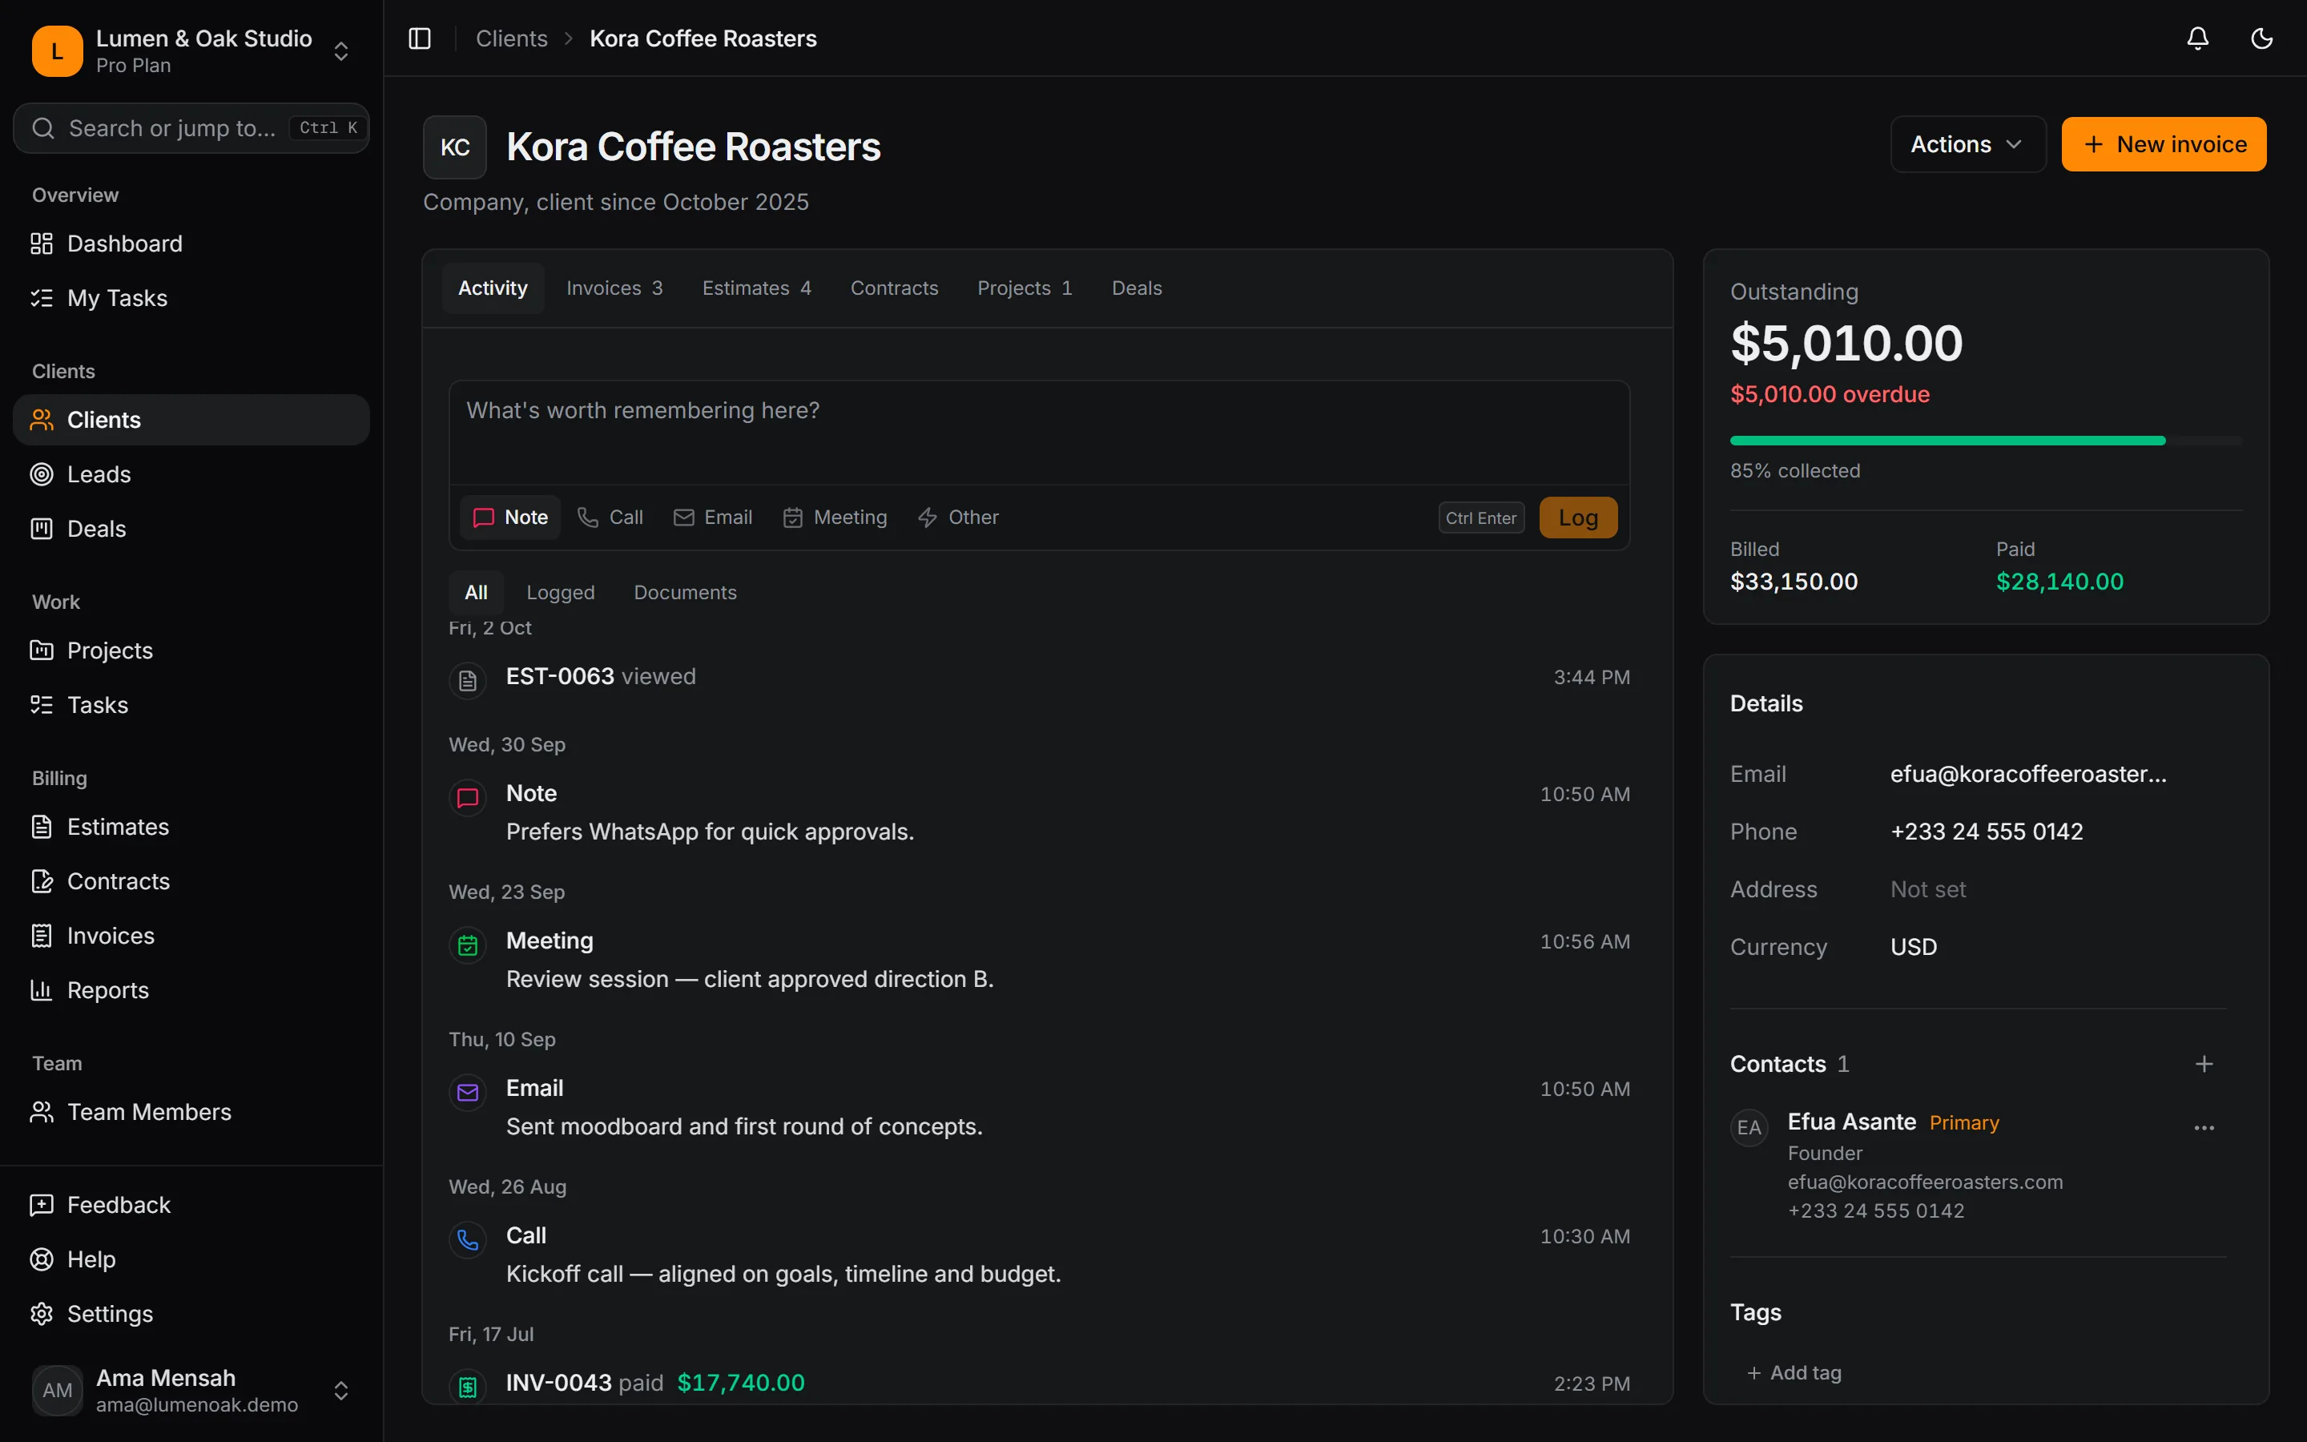Viewport: 2307px width, 1442px height.
Task: Open Team Members page
Action: click(191, 1112)
